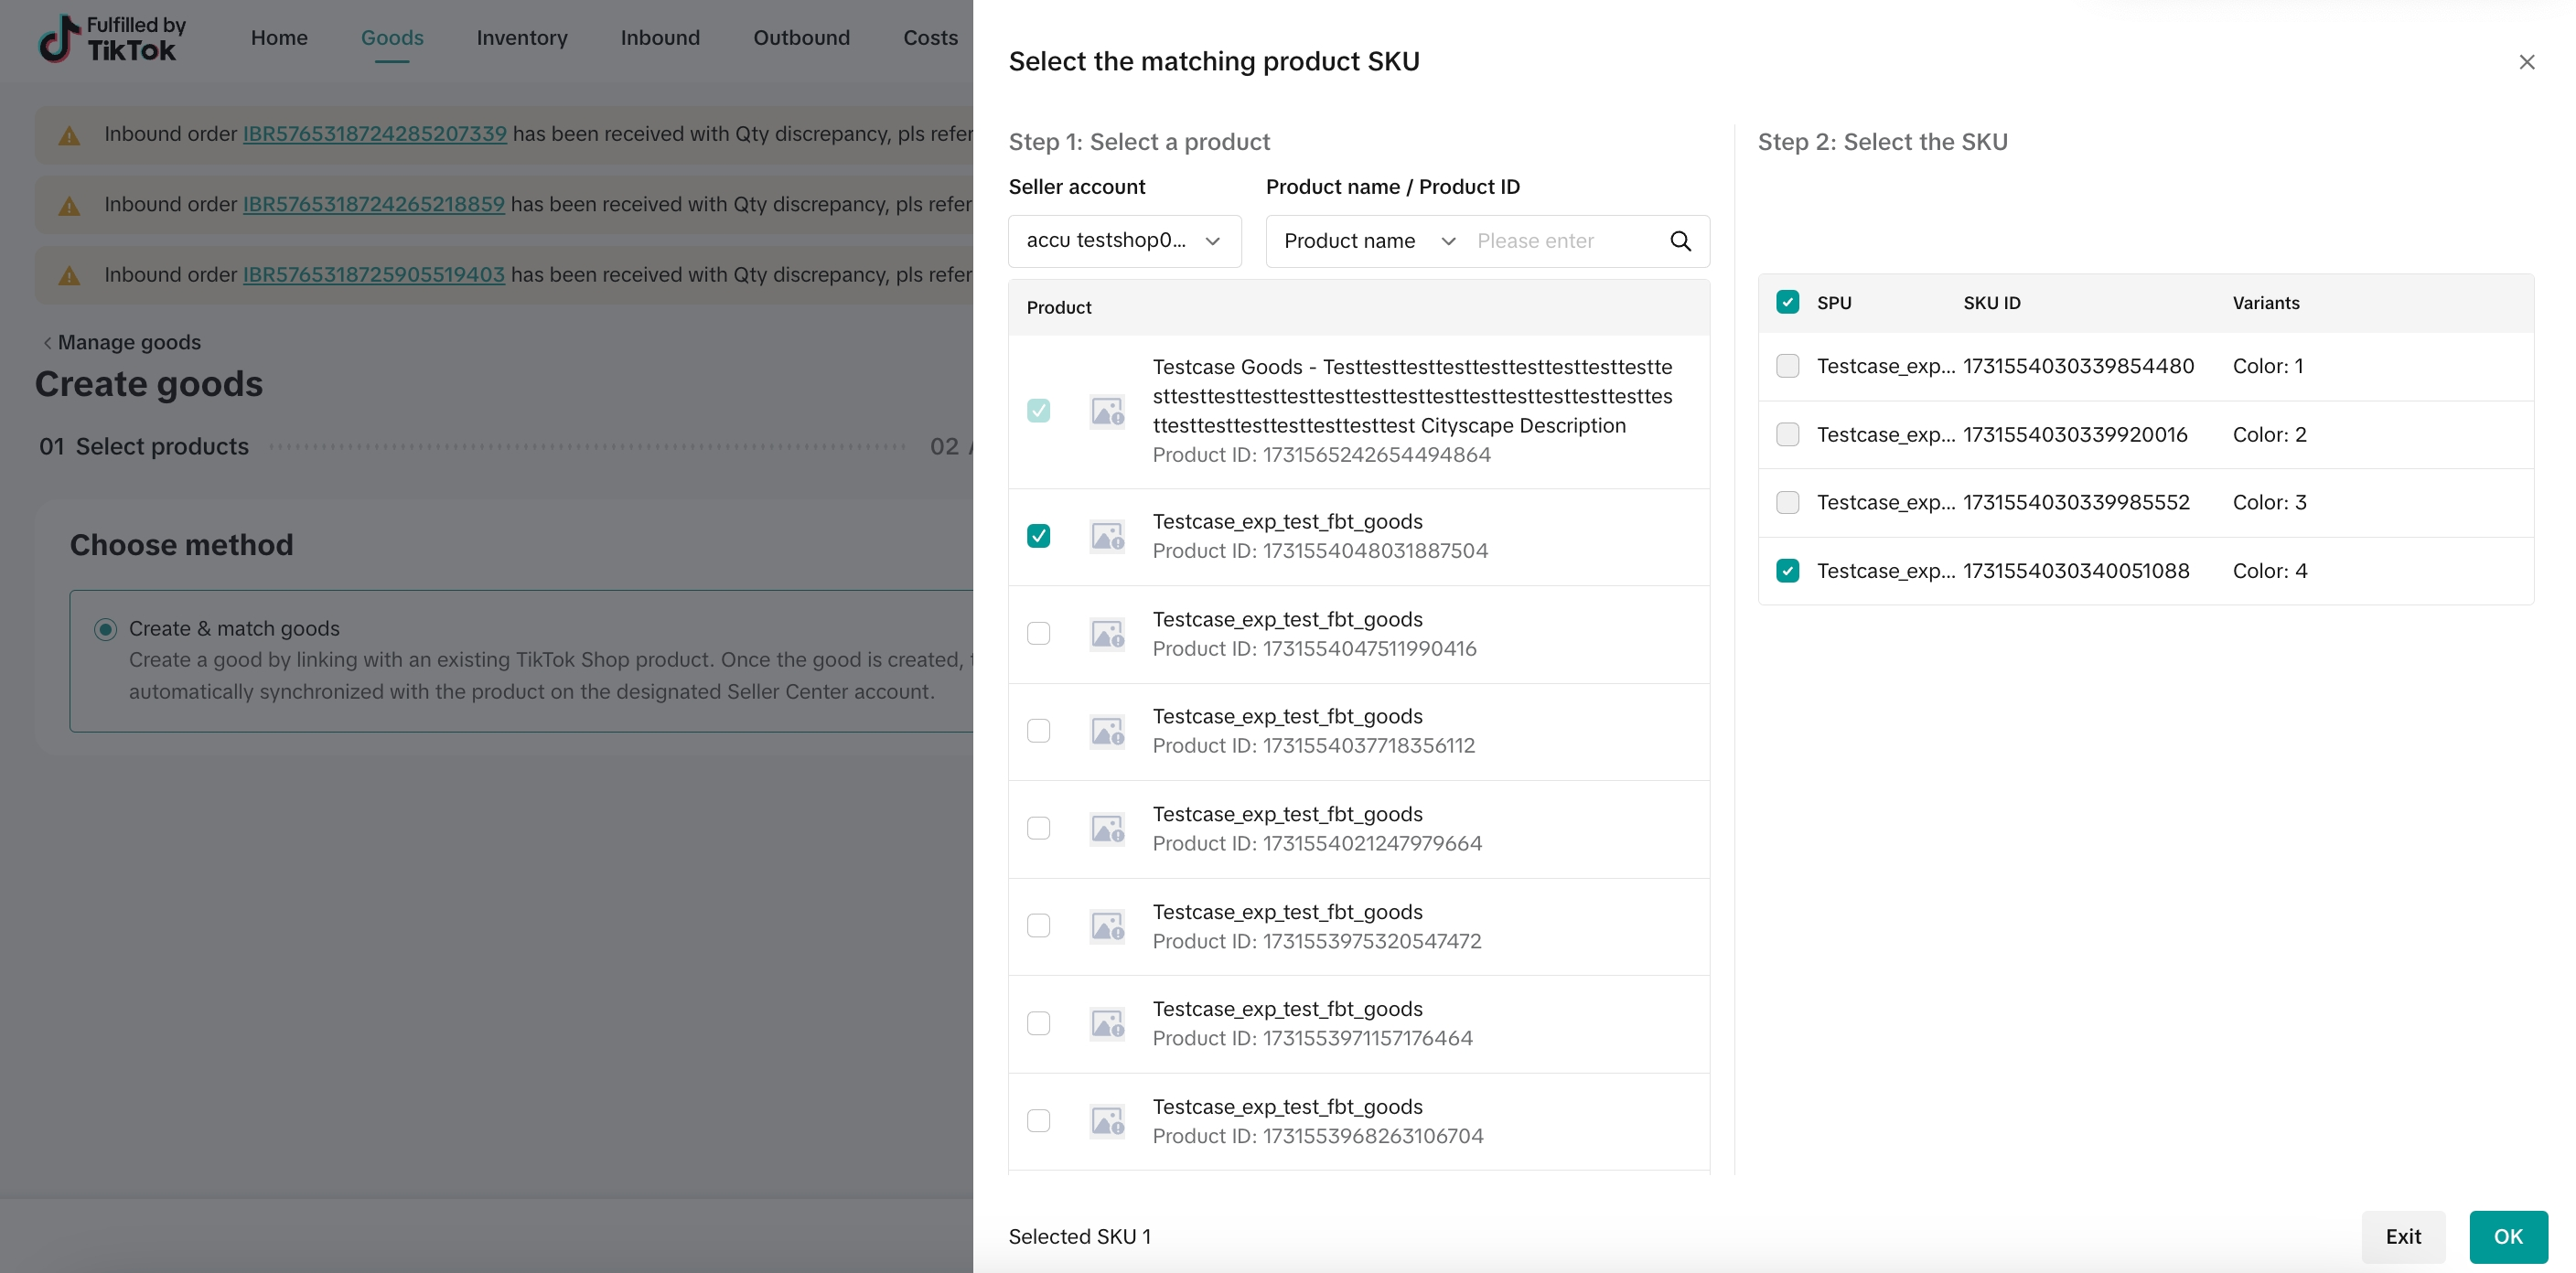The width and height of the screenshot is (2576, 1273).
Task: Click image placeholder for product 1731553968263106704
Action: click(1106, 1121)
